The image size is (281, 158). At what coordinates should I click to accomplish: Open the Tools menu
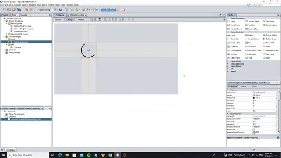63,5
